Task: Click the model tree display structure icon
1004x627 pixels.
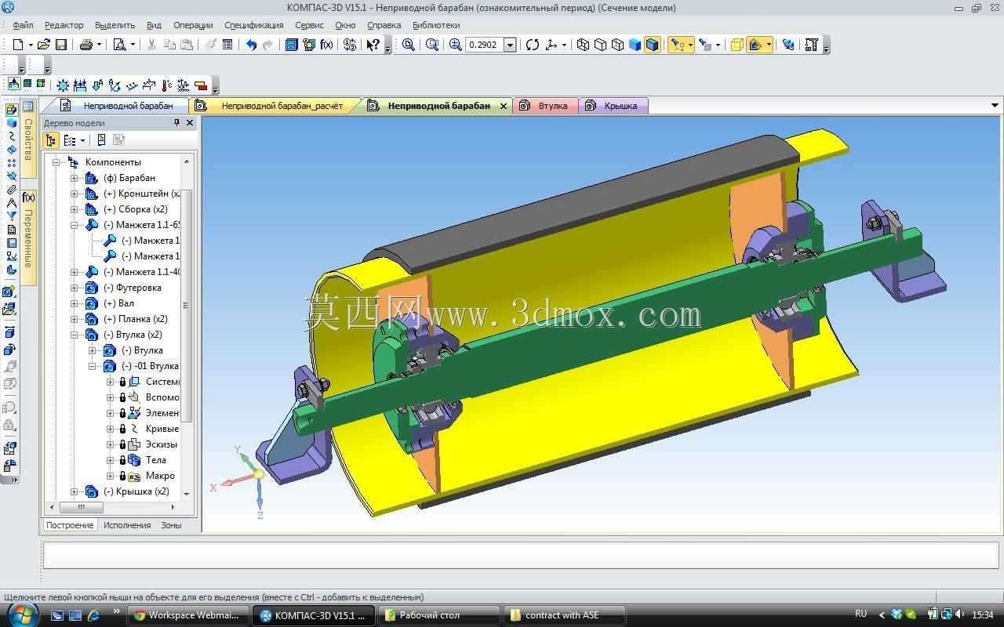Action: [x=51, y=140]
